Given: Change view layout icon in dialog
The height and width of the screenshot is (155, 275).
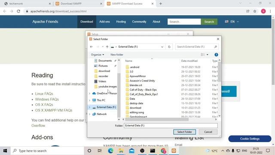Looking at the screenshot, I should tap(203, 55).
